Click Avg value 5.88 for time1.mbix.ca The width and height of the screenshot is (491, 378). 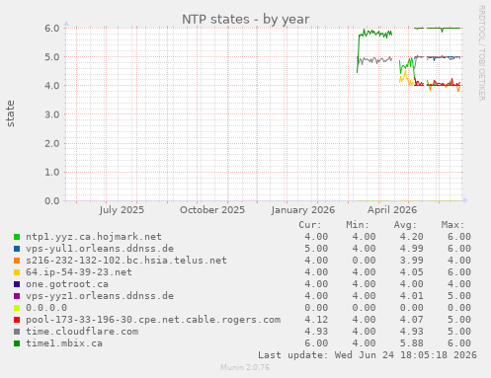[x=412, y=343]
